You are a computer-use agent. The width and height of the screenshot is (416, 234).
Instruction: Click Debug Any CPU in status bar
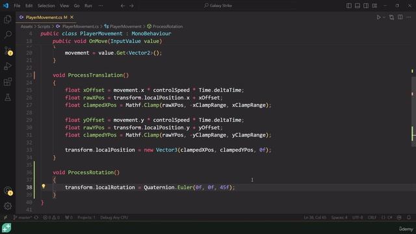coord(114,218)
